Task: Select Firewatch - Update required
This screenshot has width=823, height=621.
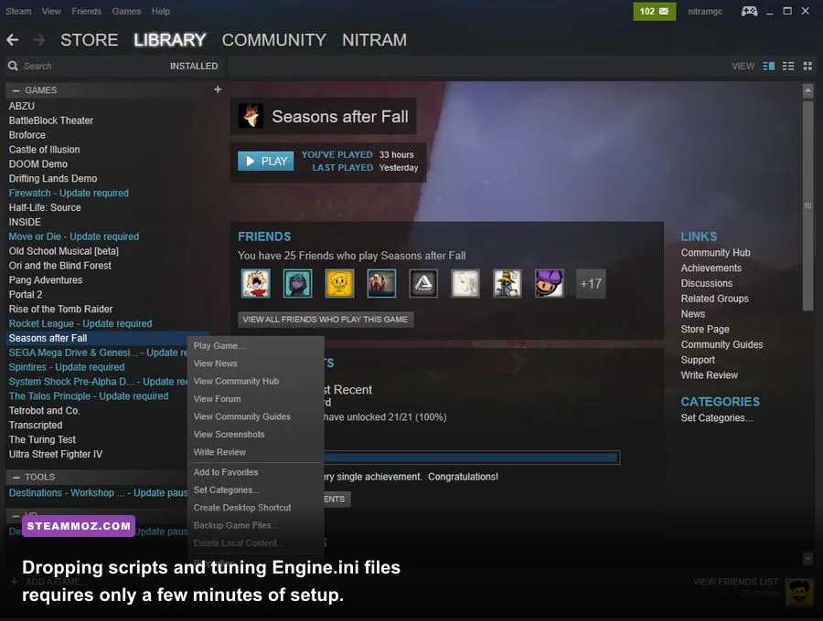Action: coord(69,193)
